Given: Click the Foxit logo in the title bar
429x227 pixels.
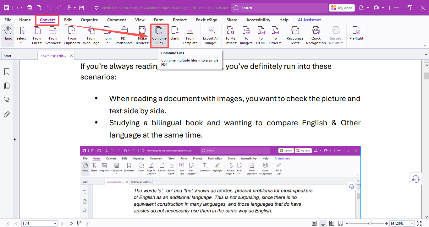Looking at the screenshot, I should coord(6,8).
